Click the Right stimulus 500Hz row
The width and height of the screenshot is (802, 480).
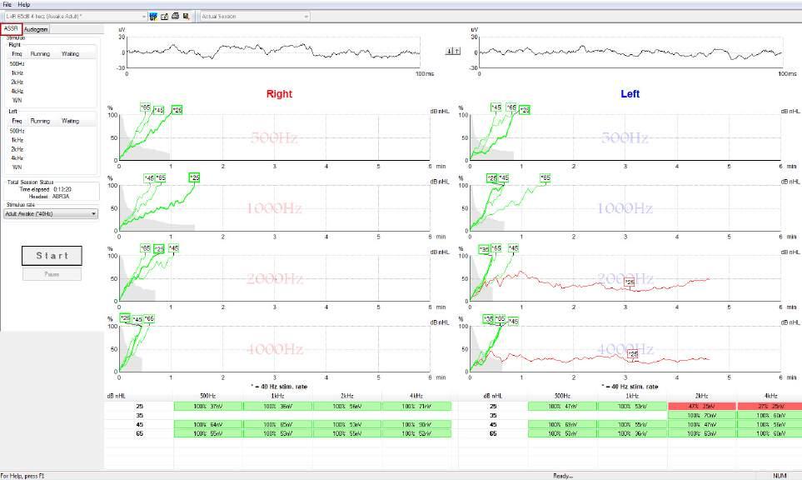coord(52,64)
